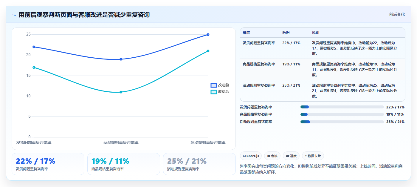417x187 pixels.
Task: Click table data value 19% / 11%
Action: pos(291,64)
